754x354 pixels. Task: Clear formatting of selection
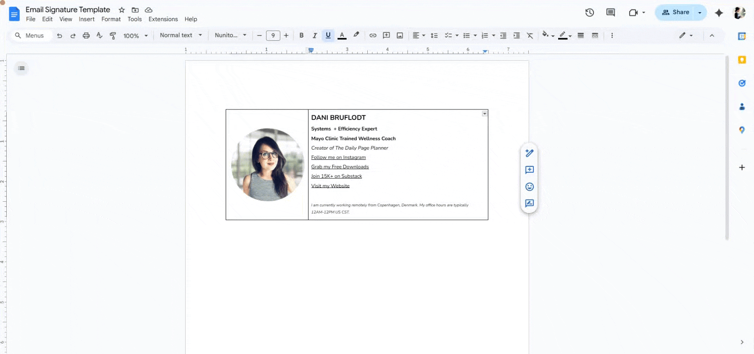pos(530,36)
